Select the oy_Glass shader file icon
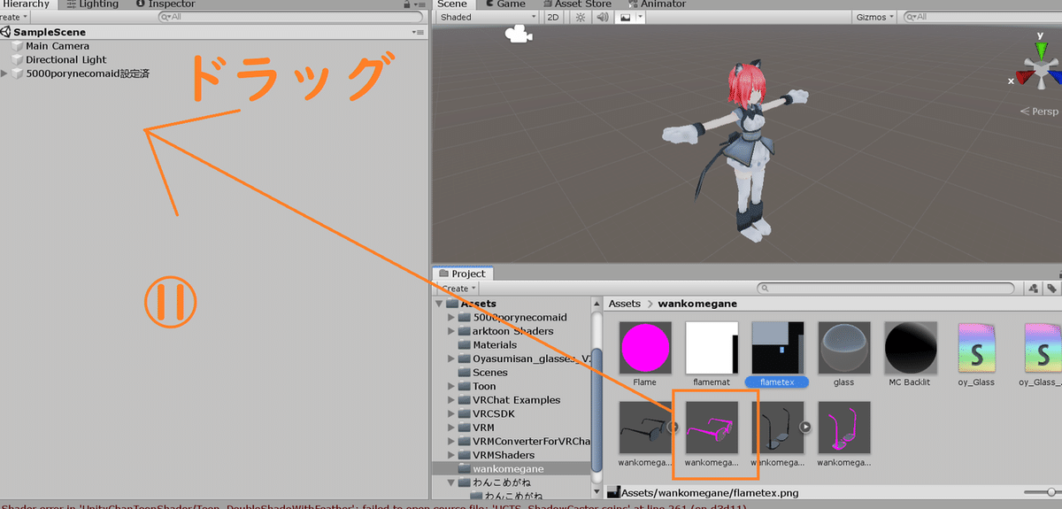This screenshot has width=1062, height=509. (x=977, y=349)
